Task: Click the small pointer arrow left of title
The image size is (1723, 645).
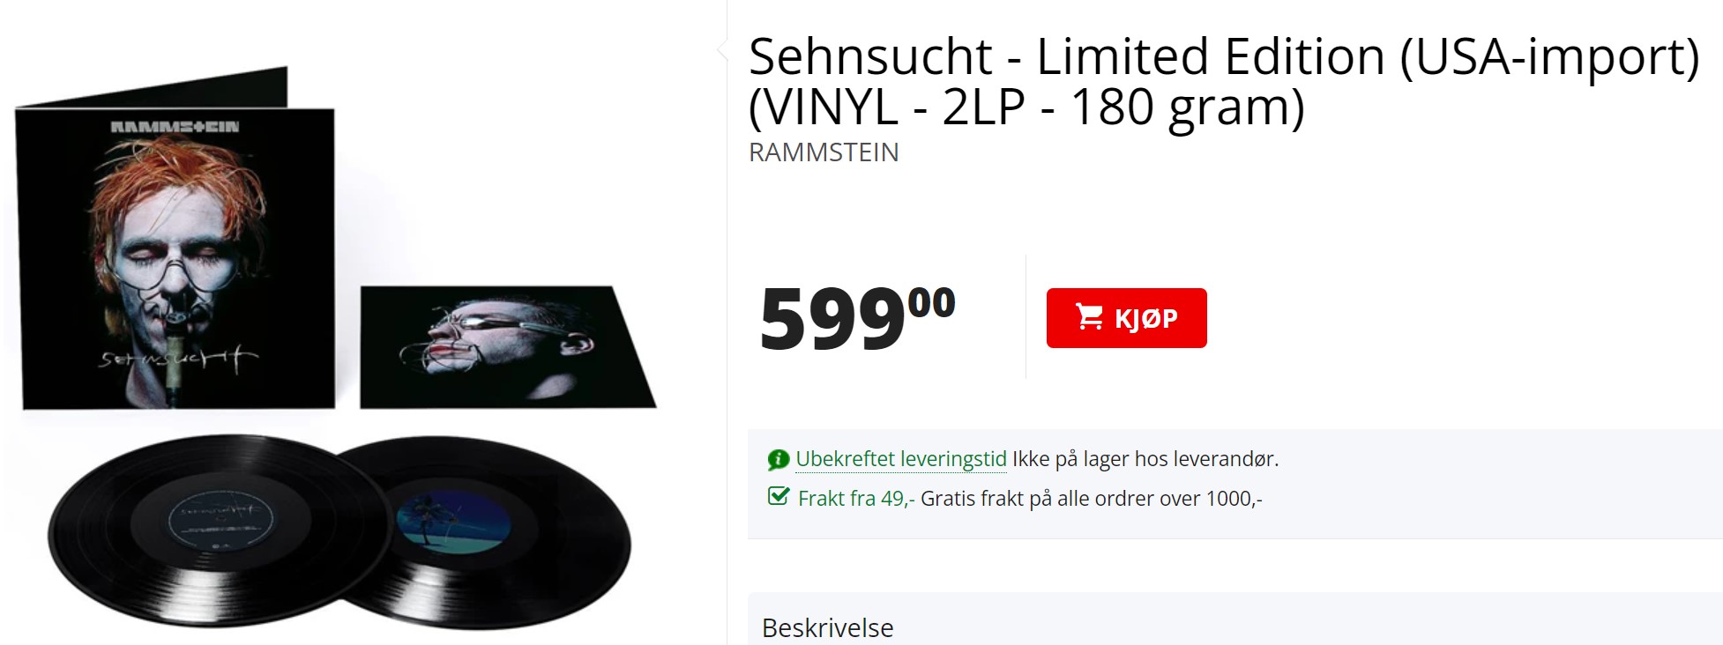Action: pos(723,51)
